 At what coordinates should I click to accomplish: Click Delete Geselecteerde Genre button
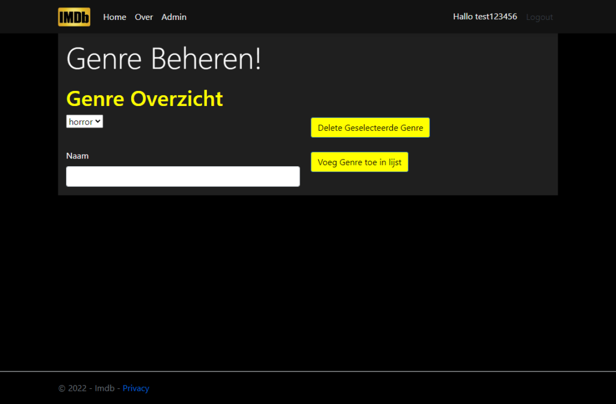coord(370,128)
